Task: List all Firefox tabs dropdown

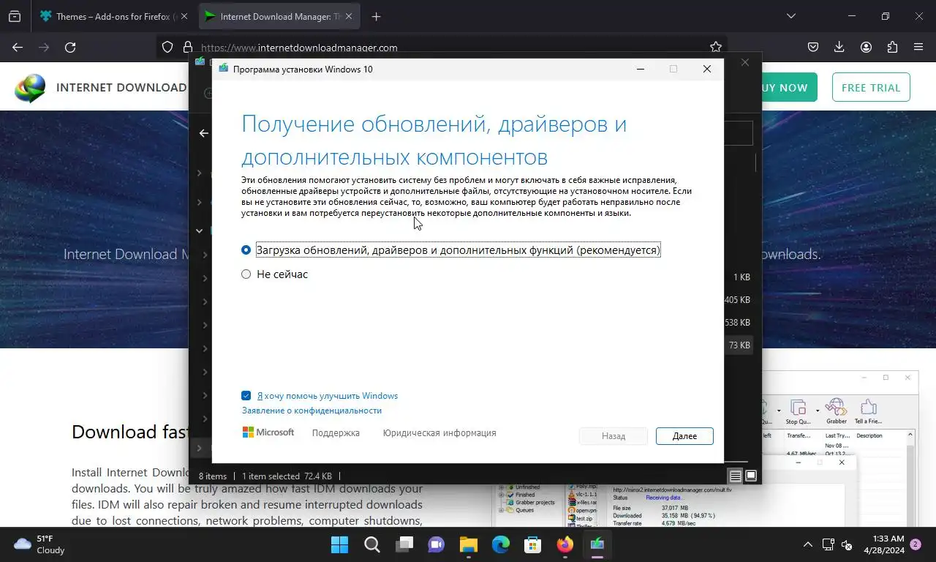Action: click(x=790, y=16)
